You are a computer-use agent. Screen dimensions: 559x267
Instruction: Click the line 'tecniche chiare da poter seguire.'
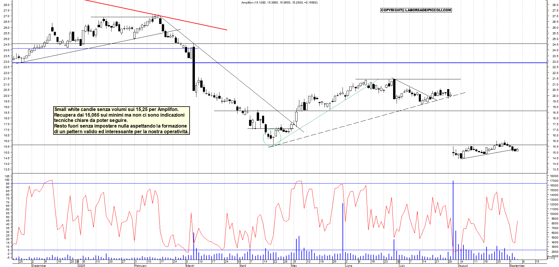pos(91,120)
